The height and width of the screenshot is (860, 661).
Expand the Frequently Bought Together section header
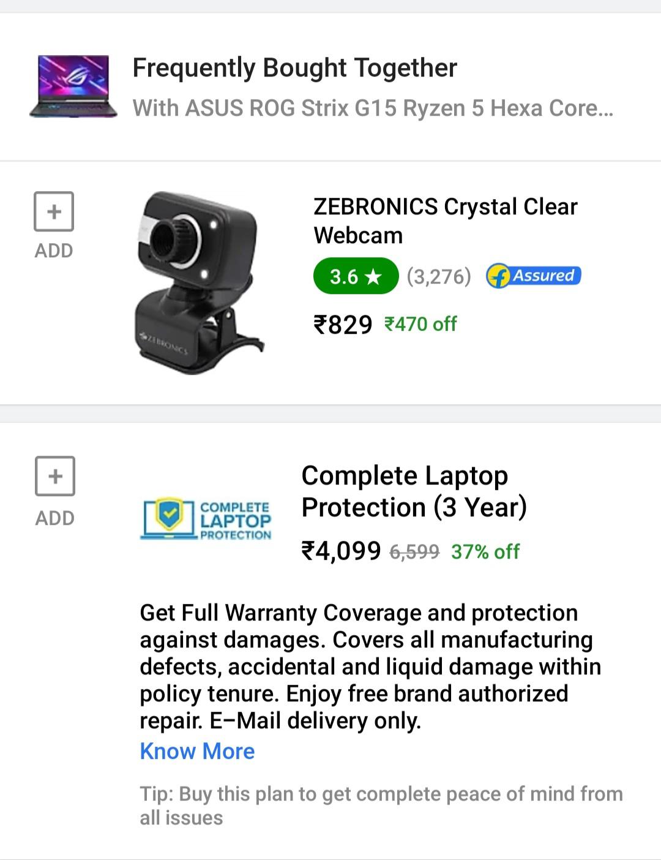coord(294,68)
